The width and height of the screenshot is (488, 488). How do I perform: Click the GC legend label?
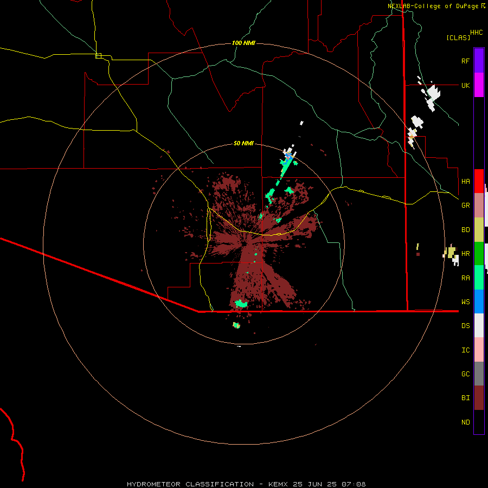click(465, 374)
